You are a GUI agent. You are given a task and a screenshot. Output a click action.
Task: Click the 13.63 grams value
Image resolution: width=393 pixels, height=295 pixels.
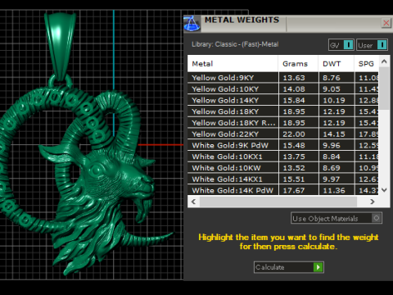[x=294, y=78]
